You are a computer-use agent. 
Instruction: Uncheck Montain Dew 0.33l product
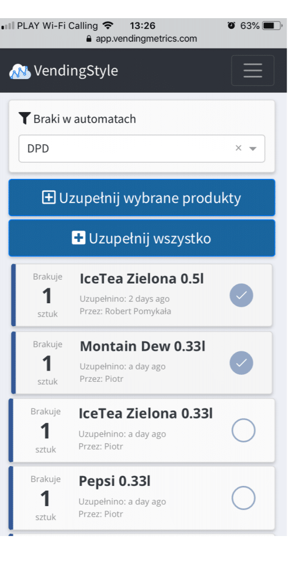(241, 363)
